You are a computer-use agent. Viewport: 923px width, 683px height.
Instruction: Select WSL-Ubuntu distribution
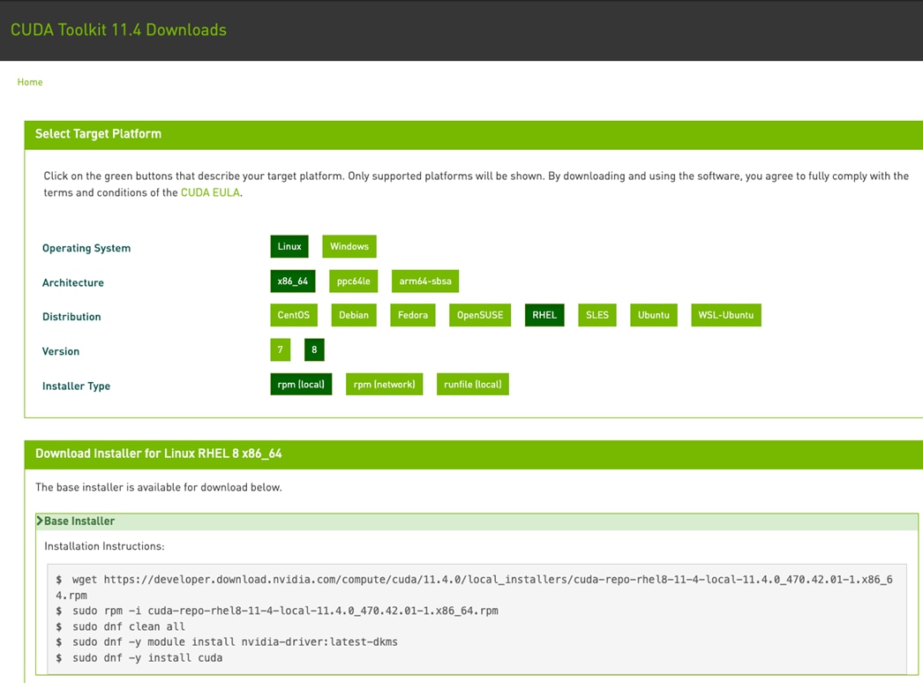pyautogui.click(x=726, y=315)
